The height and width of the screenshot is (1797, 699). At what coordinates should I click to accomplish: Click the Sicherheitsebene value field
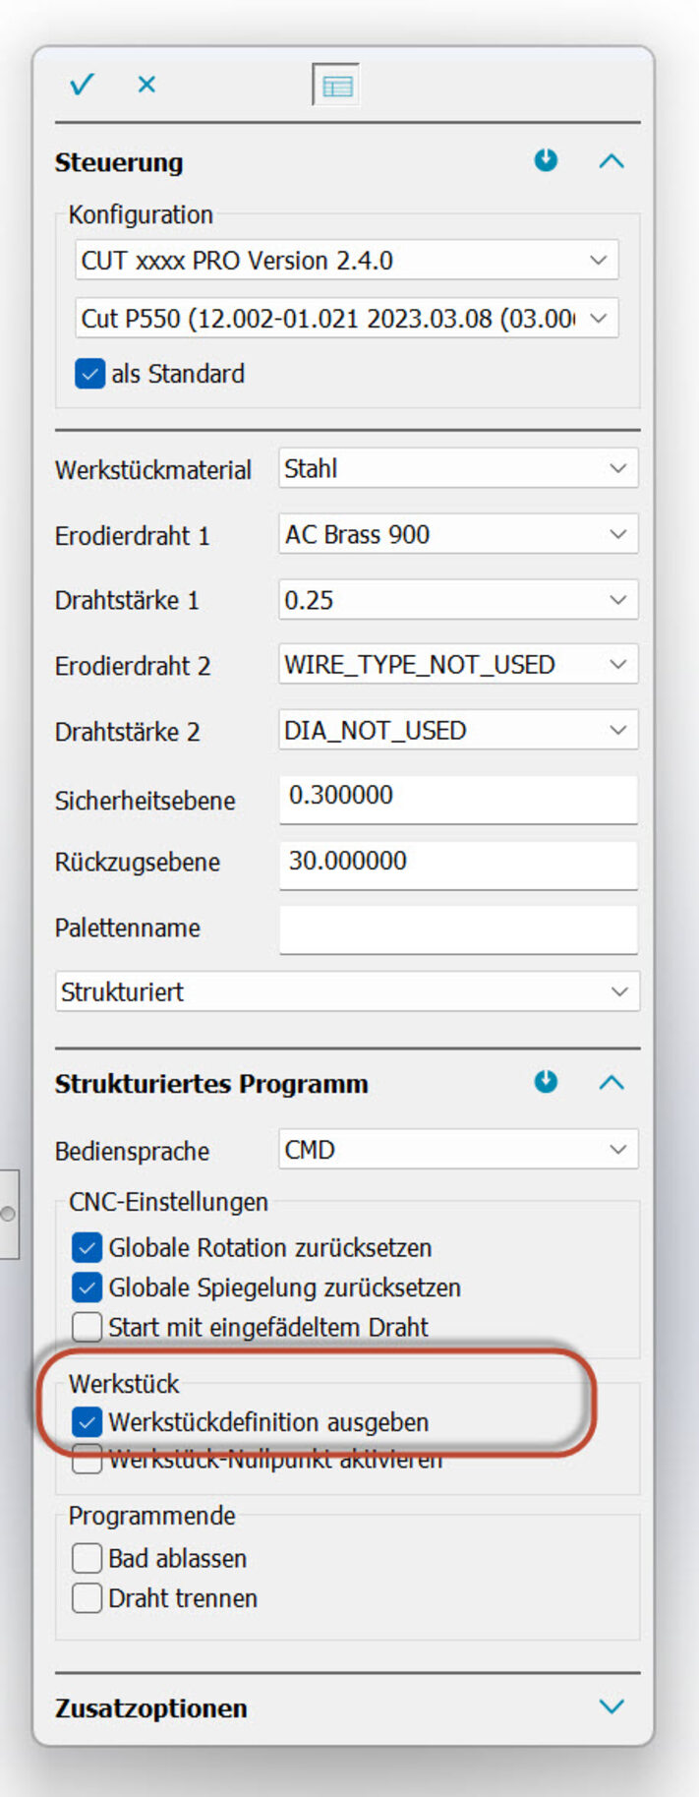[x=458, y=797]
